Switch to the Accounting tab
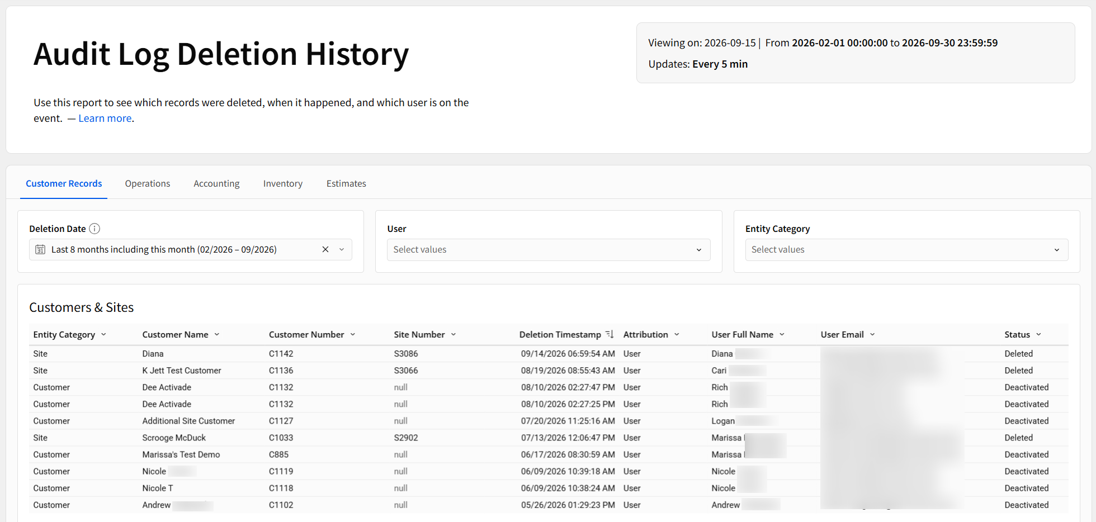The width and height of the screenshot is (1096, 522). 216,184
